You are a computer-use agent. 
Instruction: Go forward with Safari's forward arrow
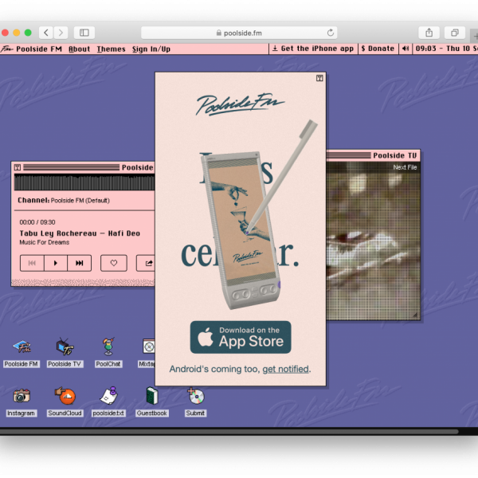pyautogui.click(x=61, y=33)
